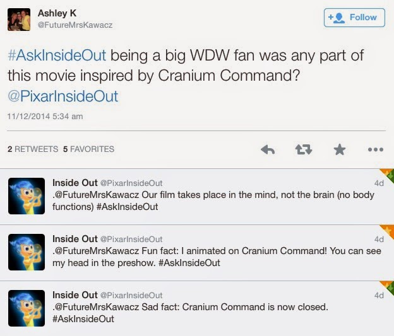Favorite the tweet with star icon
This screenshot has height=336, width=394.
(x=340, y=149)
